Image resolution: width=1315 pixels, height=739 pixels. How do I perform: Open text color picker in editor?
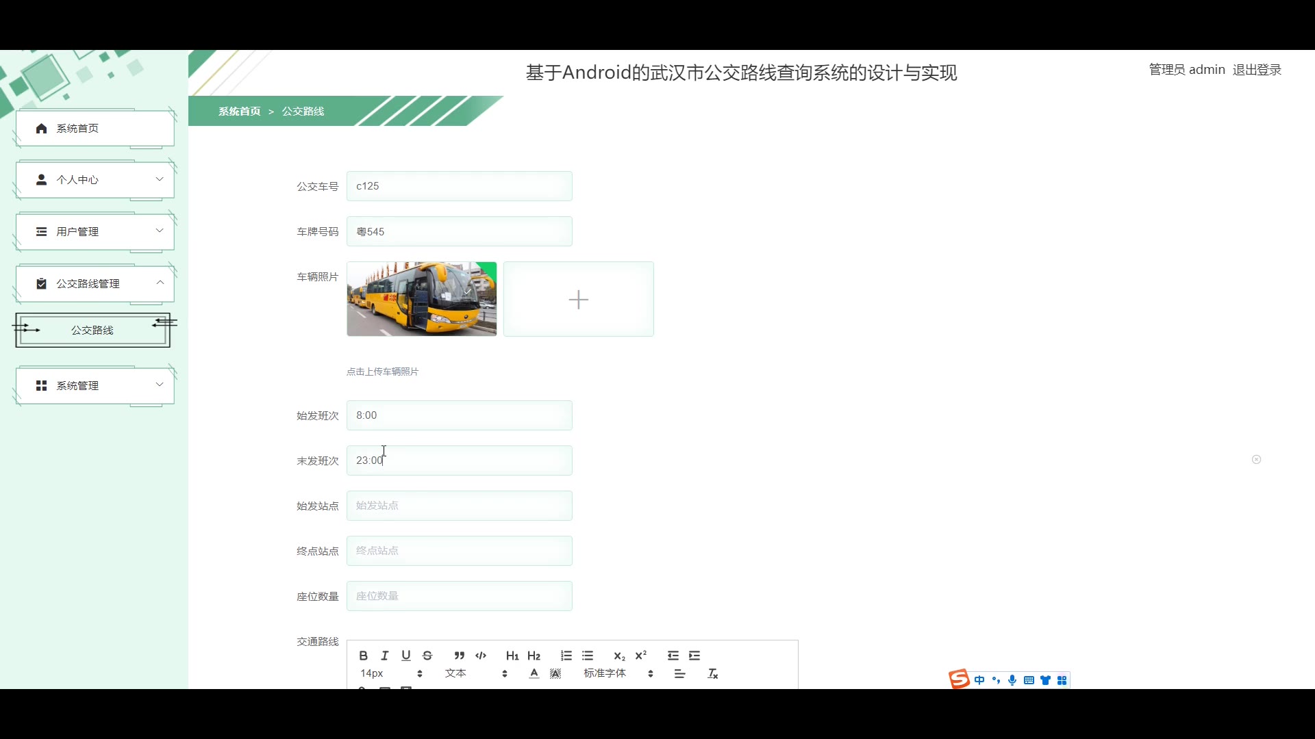(x=534, y=674)
